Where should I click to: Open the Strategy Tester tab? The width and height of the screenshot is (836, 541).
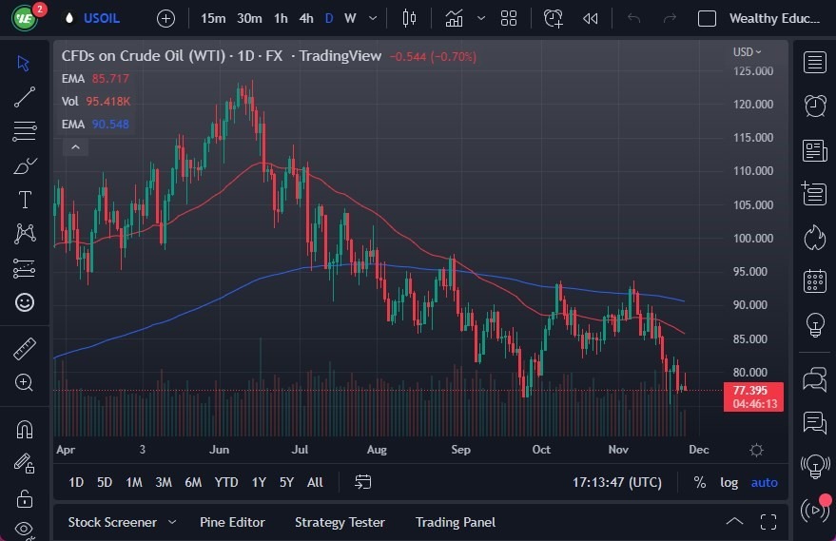point(340,522)
